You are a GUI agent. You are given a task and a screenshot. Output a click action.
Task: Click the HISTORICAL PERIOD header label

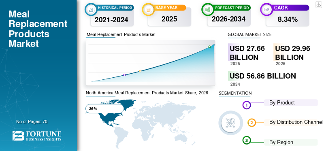pyautogui.click(x=115, y=8)
